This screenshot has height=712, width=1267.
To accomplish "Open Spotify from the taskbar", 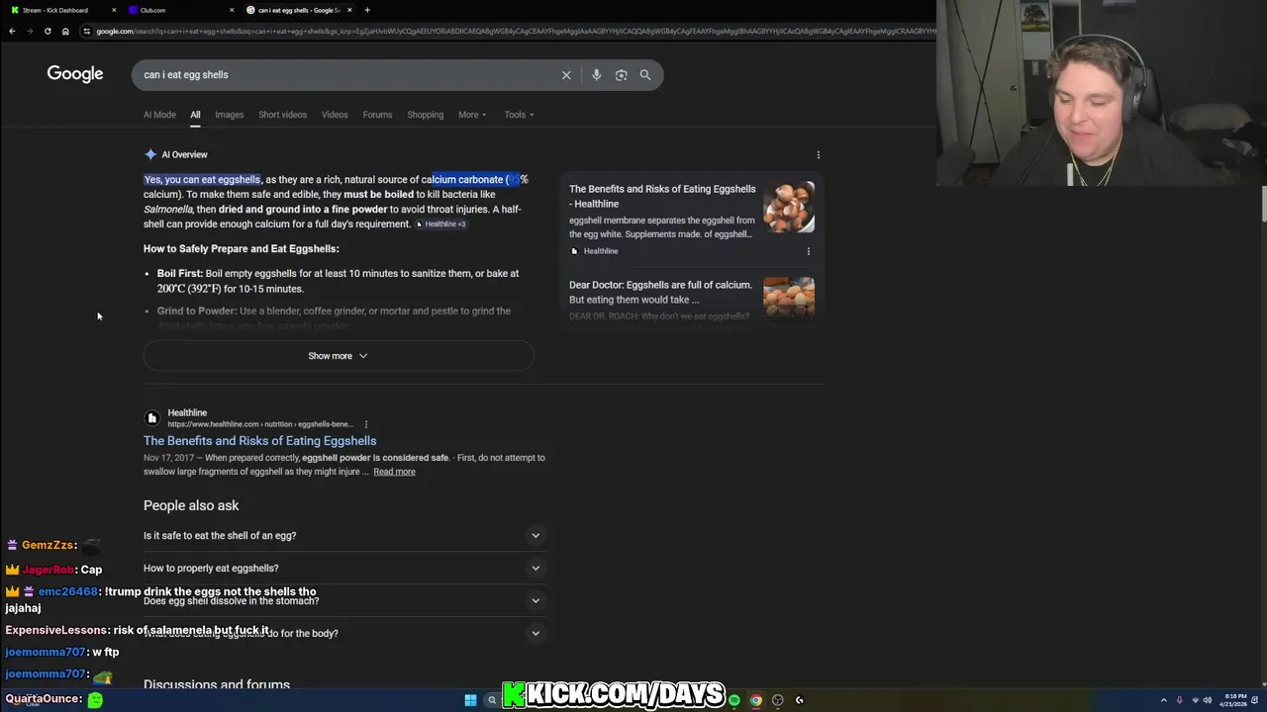I will 733,700.
